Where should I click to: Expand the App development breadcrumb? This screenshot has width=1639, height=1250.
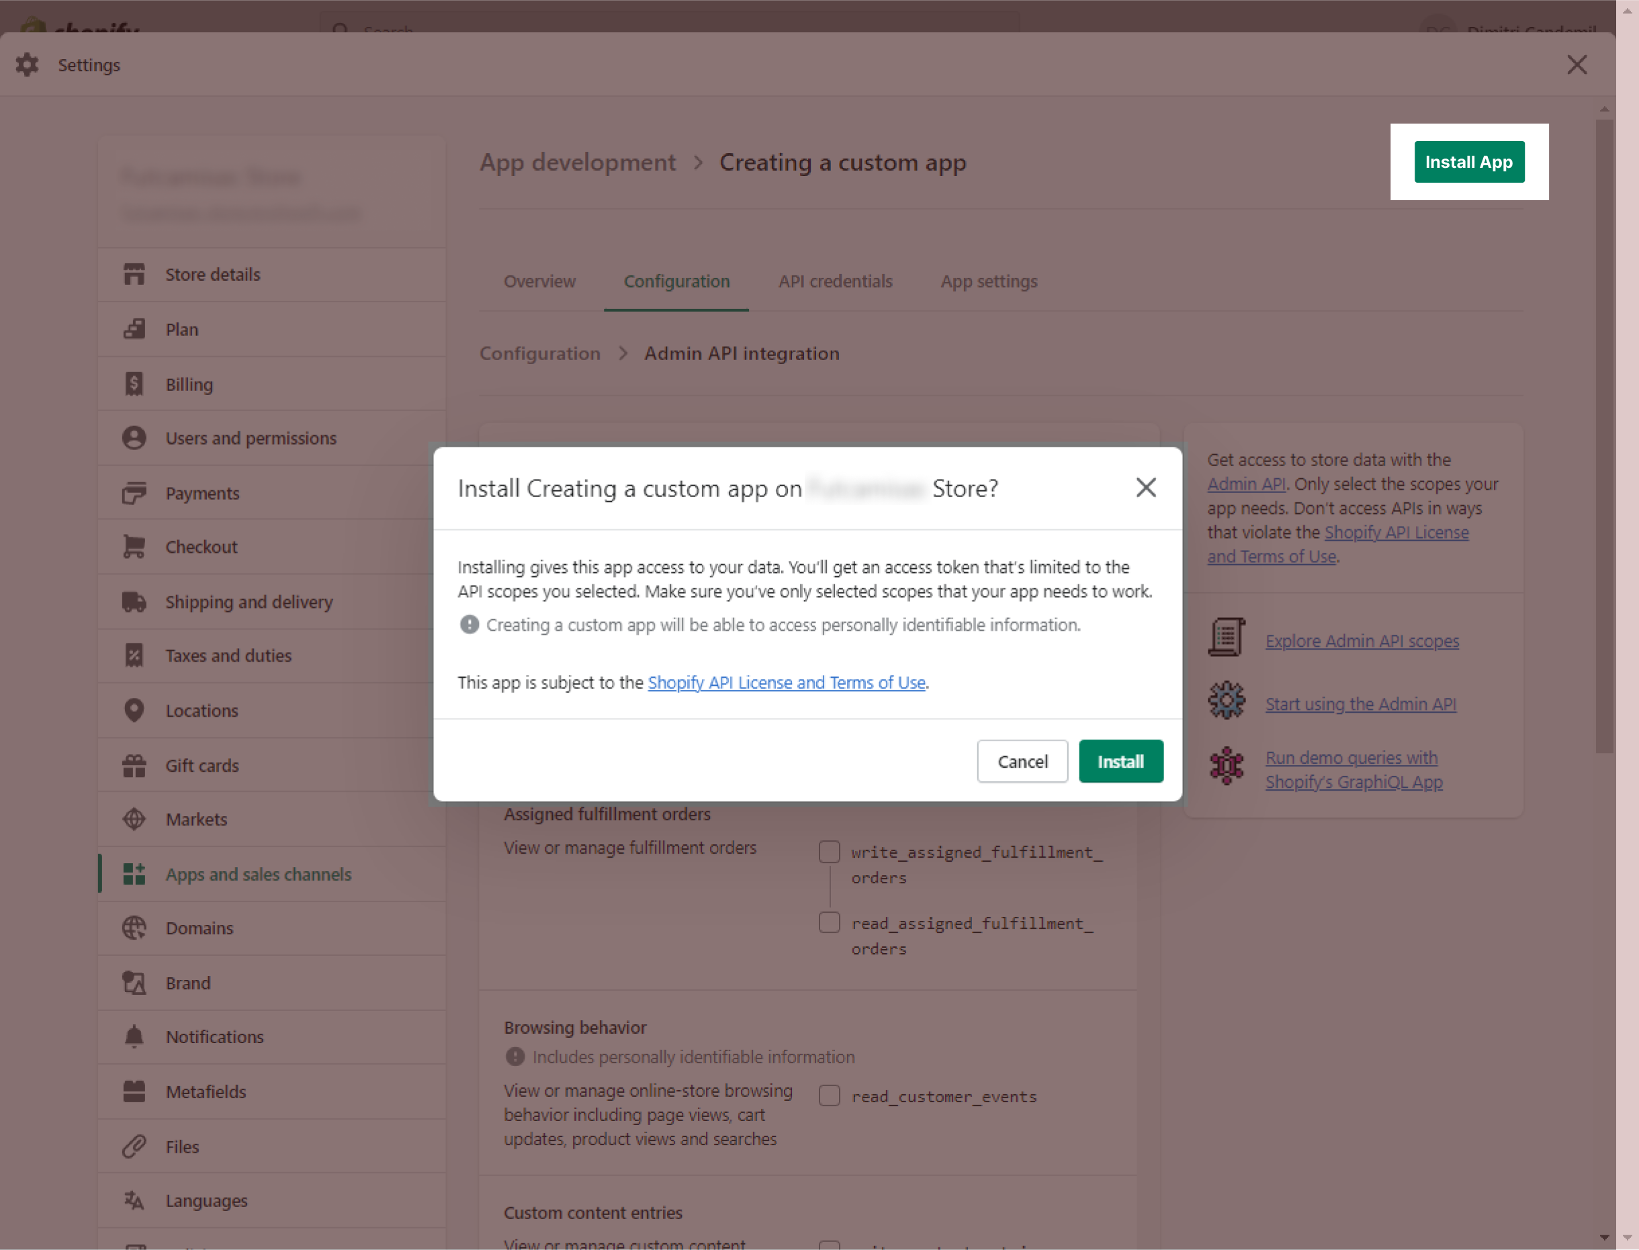click(578, 161)
